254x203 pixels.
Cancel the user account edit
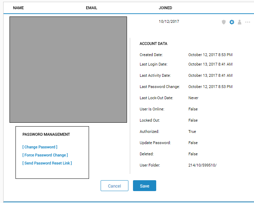click(x=114, y=186)
